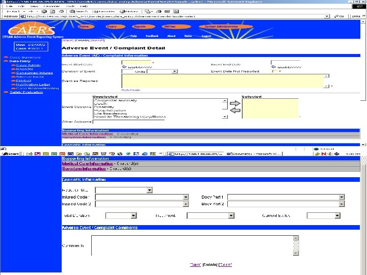Screen dimensions: 367x275
Task: Click the Event as Reported text area
Action: tap(223, 81)
